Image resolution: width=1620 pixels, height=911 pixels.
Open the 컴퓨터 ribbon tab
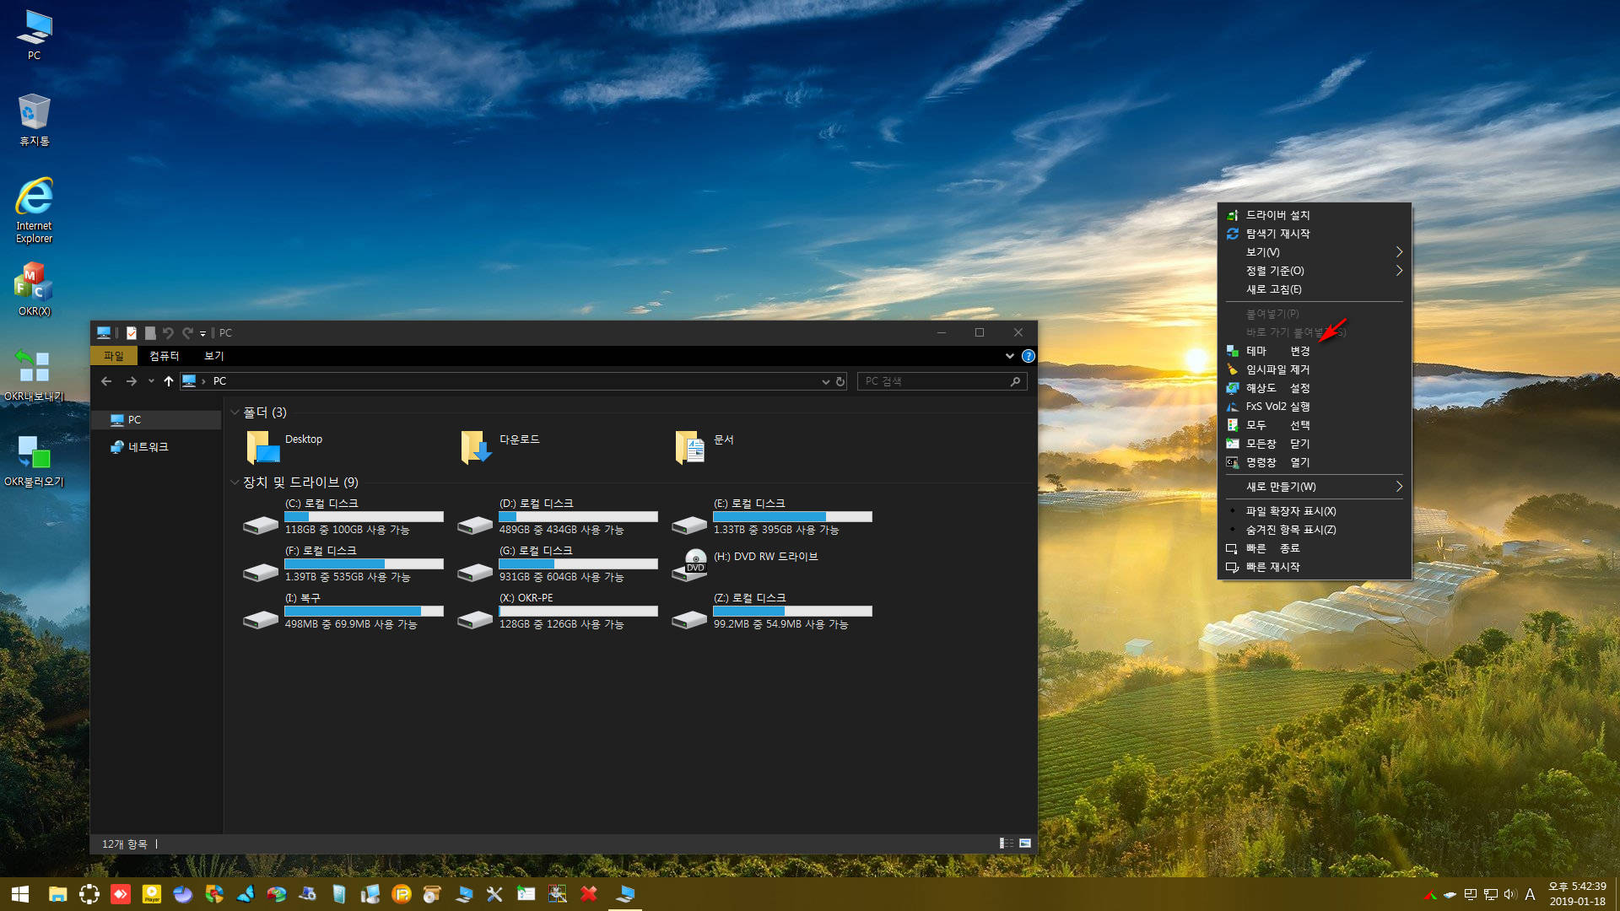pyautogui.click(x=165, y=356)
